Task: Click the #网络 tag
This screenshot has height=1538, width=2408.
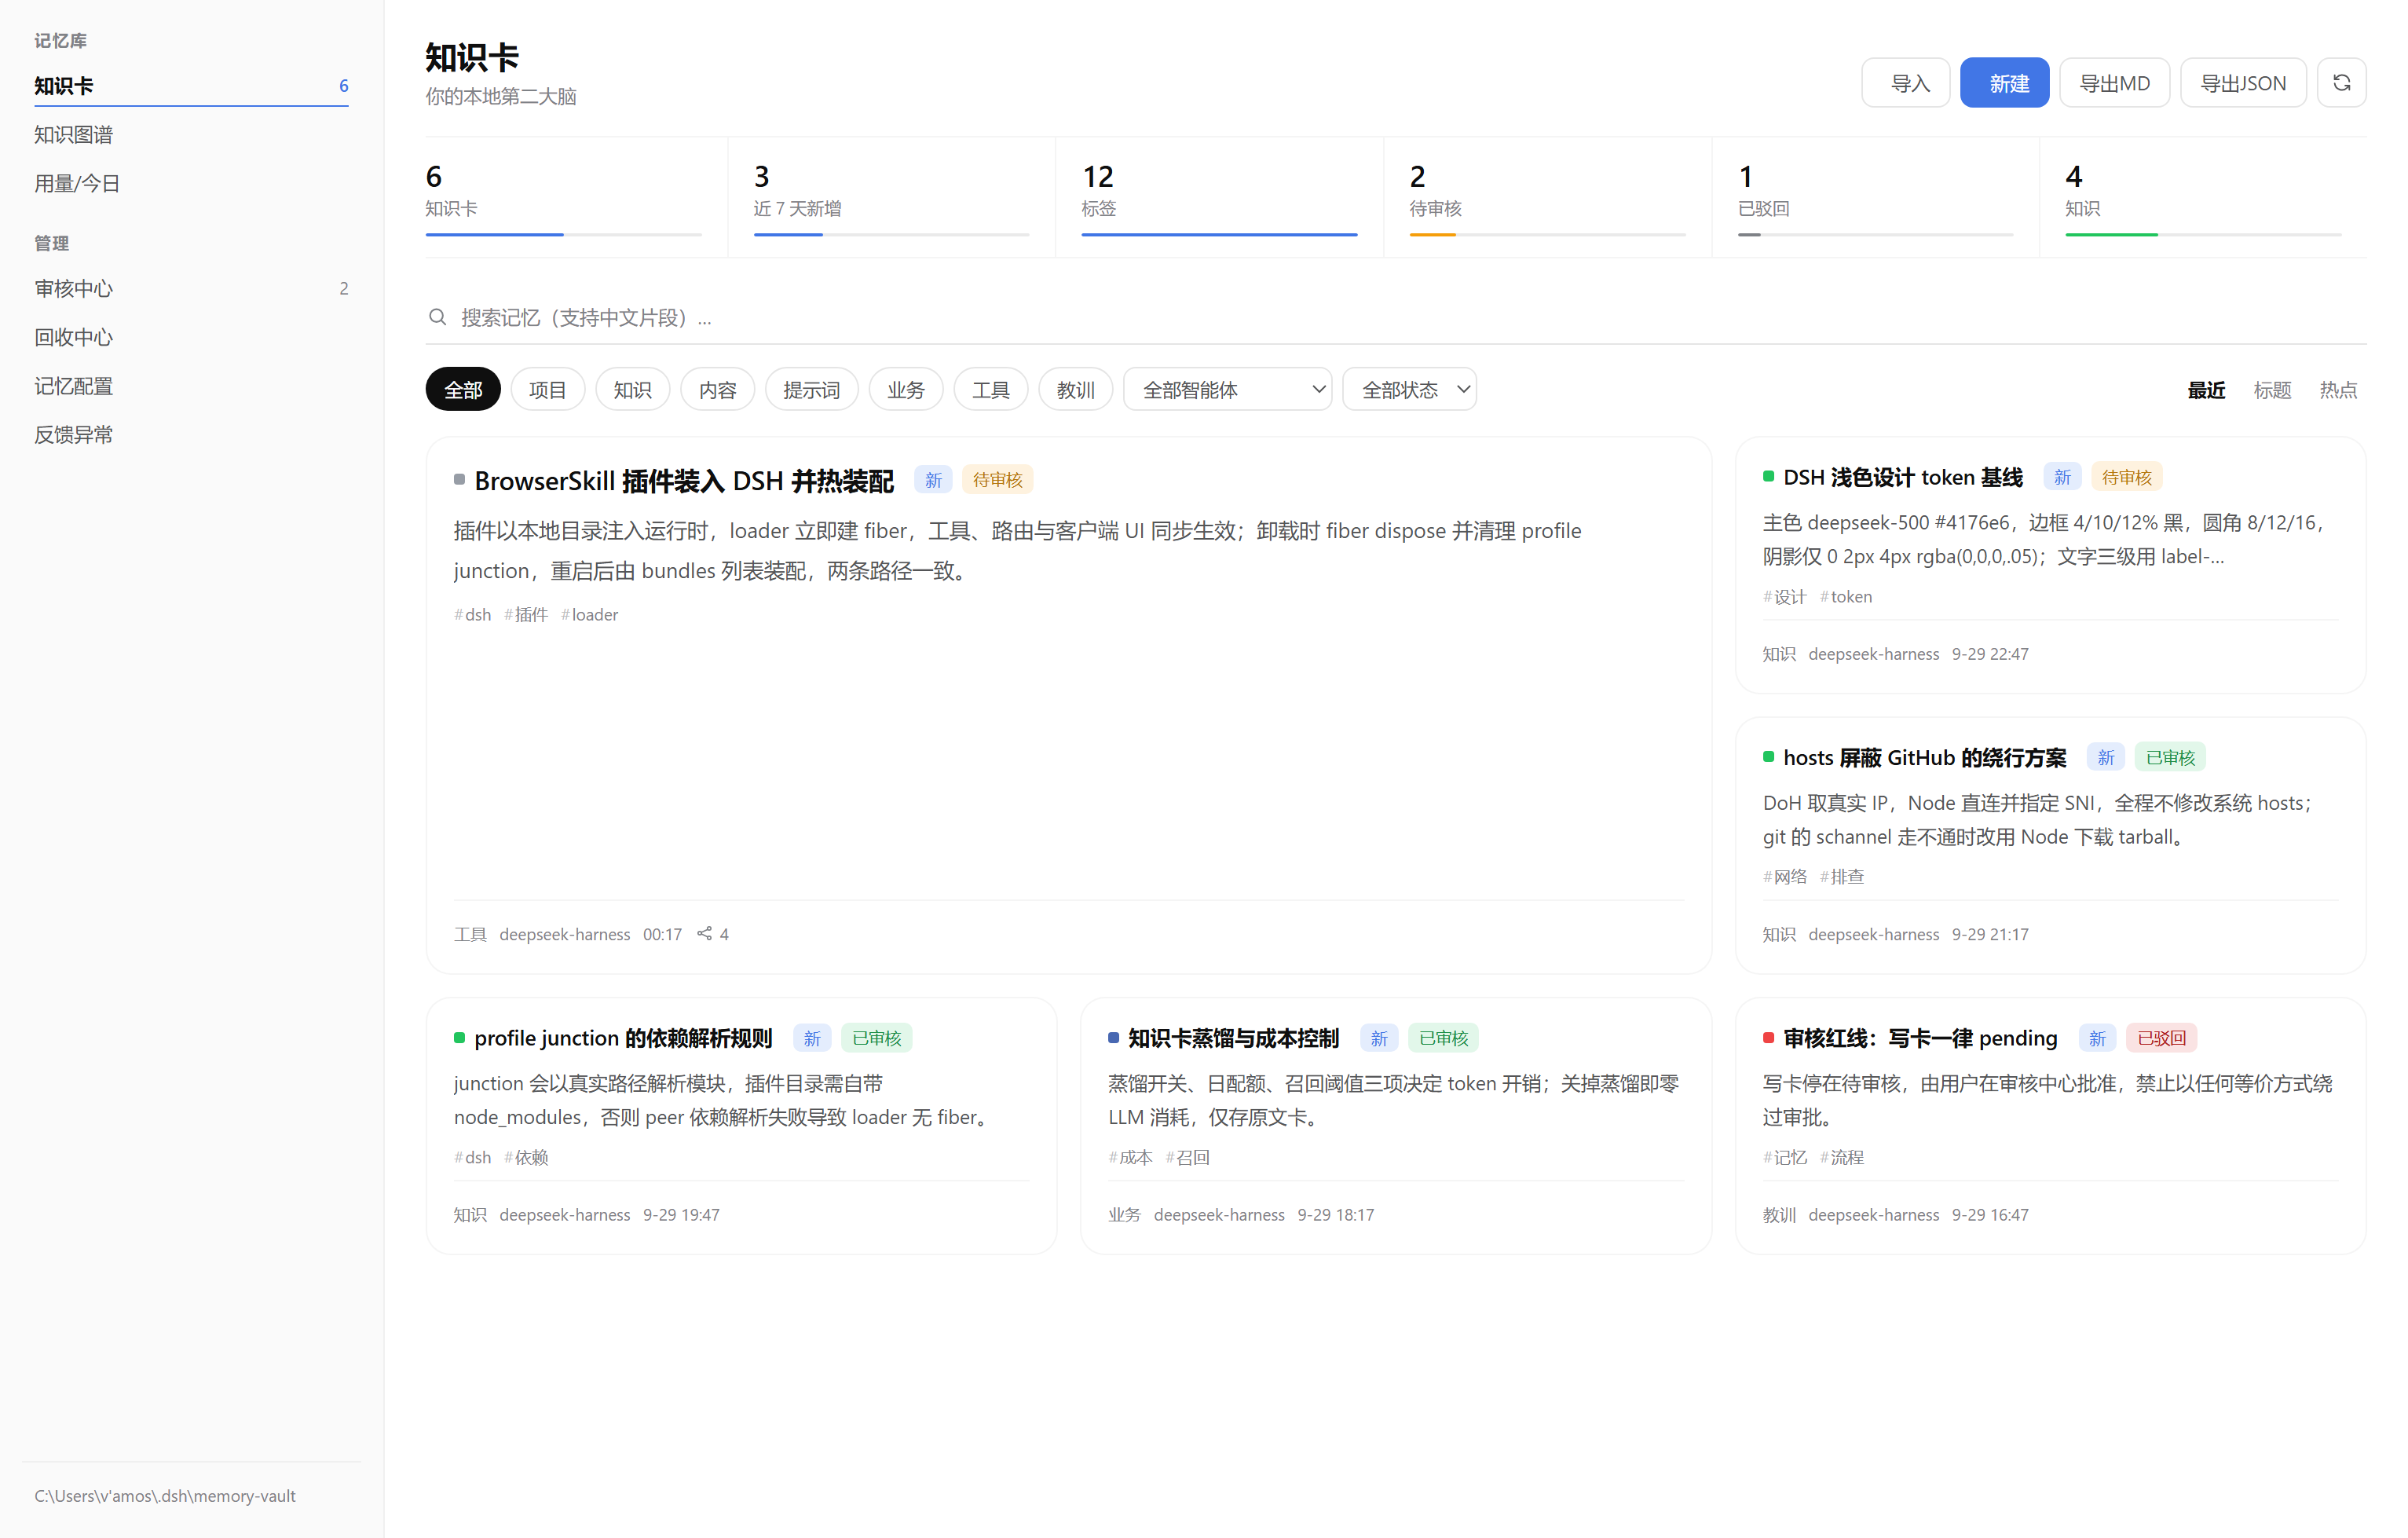Action: pos(1785,876)
